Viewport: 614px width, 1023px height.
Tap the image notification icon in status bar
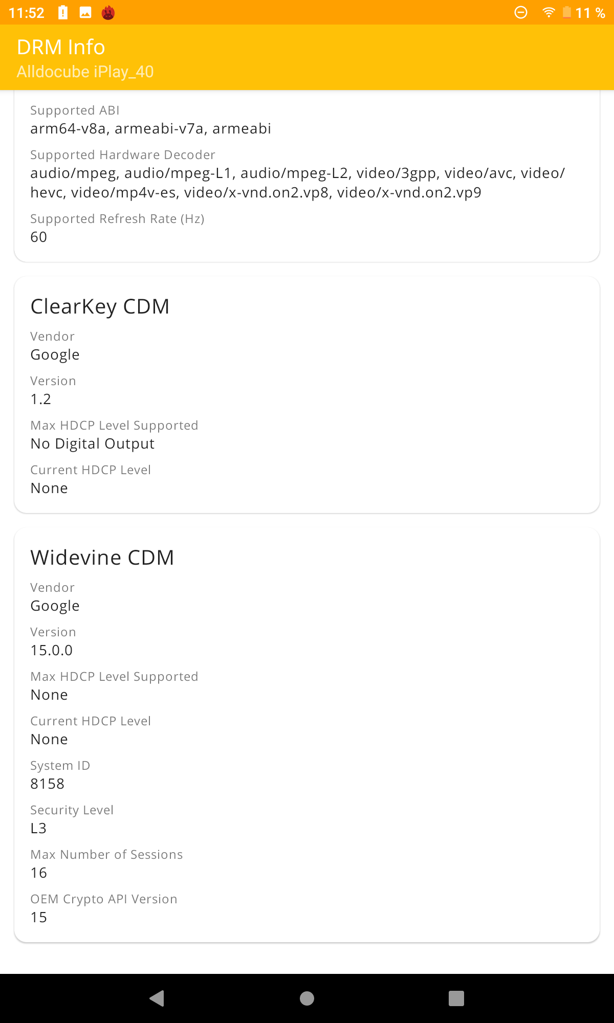pyautogui.click(x=85, y=13)
